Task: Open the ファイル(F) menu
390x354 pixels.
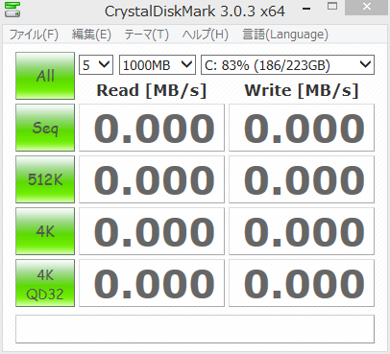Action: click(x=34, y=35)
